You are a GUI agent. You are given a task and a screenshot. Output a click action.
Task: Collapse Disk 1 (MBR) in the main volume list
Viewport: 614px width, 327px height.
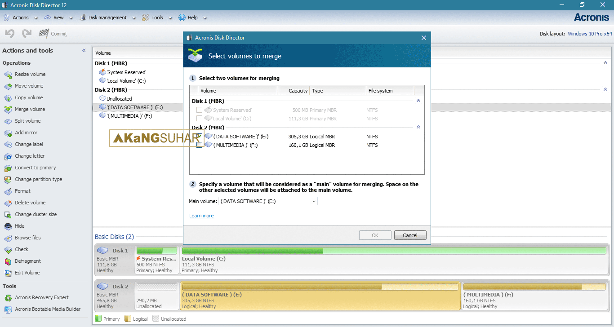pos(605,63)
